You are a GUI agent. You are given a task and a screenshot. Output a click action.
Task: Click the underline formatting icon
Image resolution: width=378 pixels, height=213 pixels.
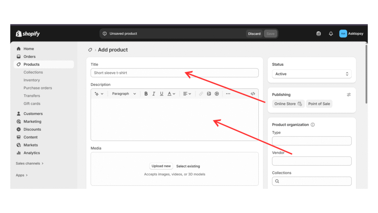tap(161, 94)
